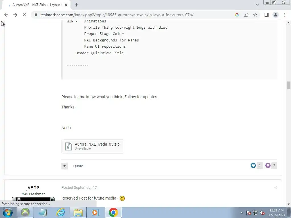The image size is (291, 218).
Task: Click the 'Header Quickview Title' line
Action: (99, 53)
